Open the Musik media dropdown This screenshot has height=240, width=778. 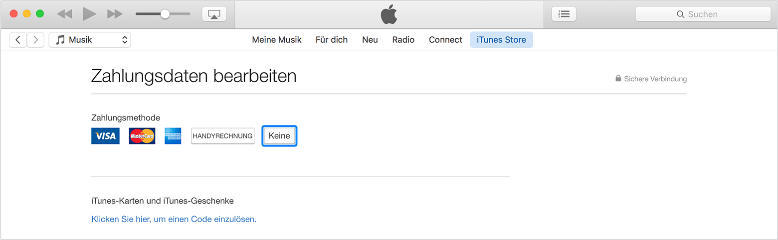tap(90, 40)
